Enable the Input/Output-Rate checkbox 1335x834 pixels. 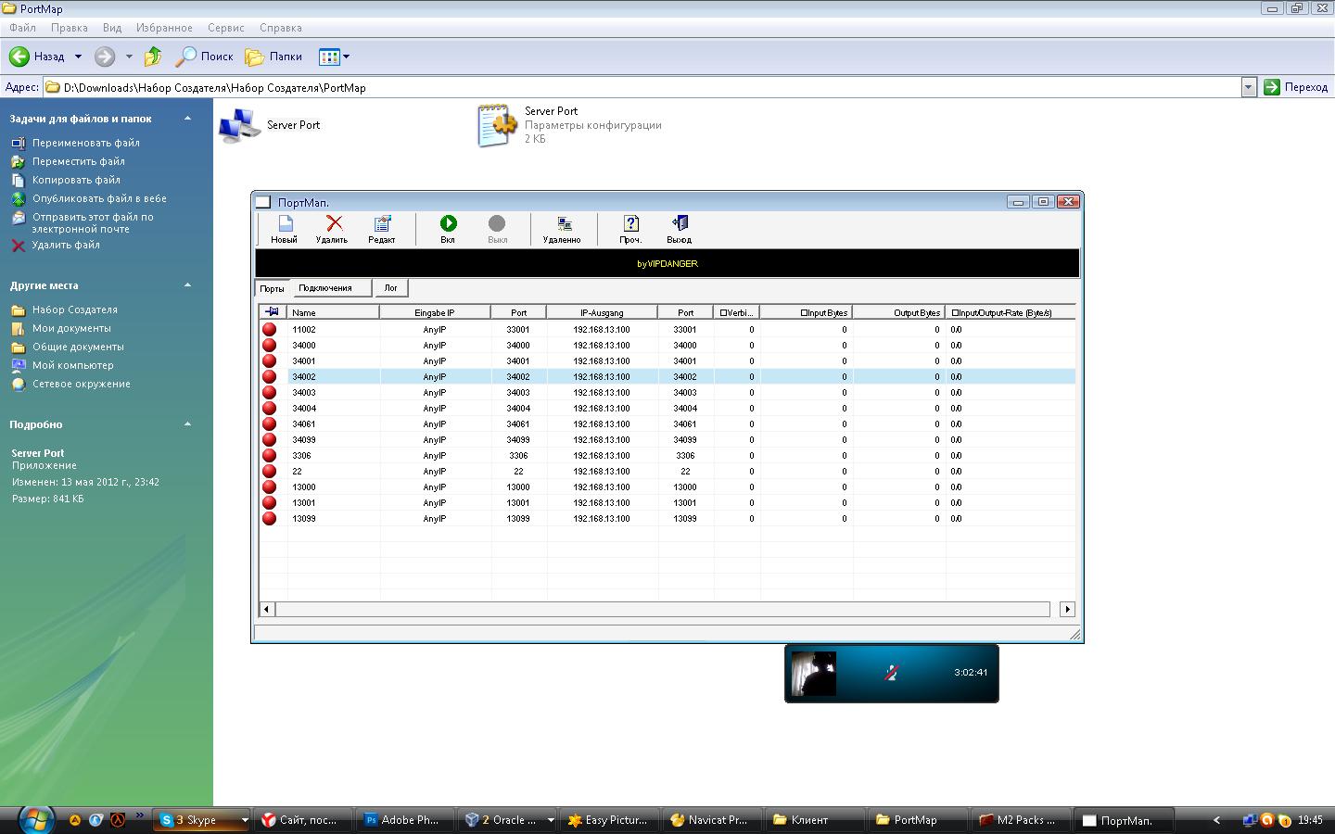955,313
